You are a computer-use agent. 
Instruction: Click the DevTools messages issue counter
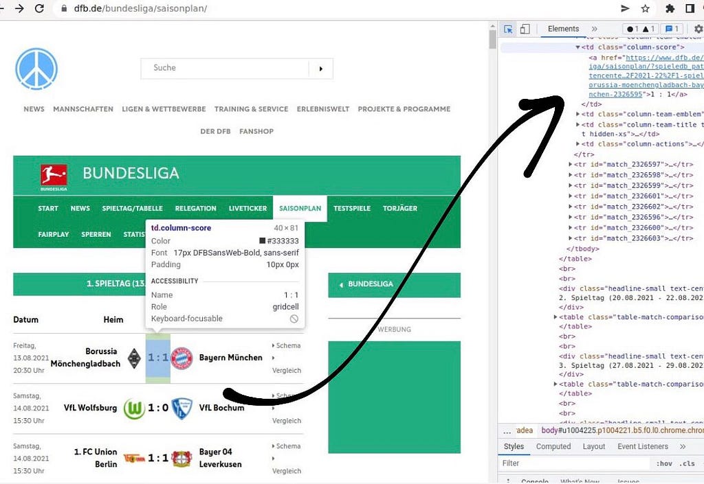point(671,29)
